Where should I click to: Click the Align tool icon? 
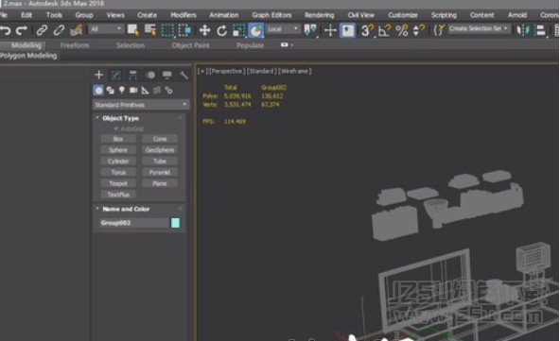coord(541,30)
